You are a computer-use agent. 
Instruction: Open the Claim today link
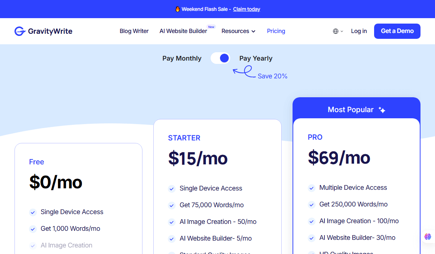(x=246, y=9)
